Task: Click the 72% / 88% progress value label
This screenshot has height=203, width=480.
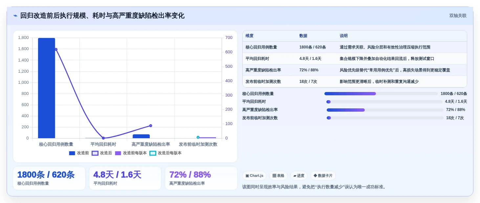Action: click(x=456, y=110)
